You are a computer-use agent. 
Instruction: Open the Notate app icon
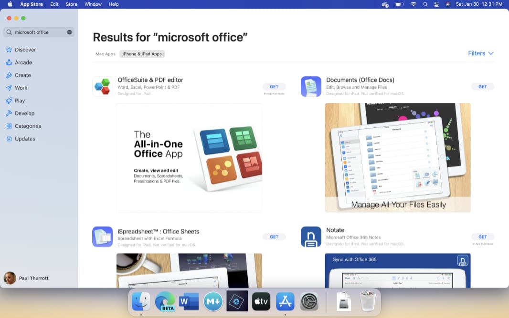point(311,236)
